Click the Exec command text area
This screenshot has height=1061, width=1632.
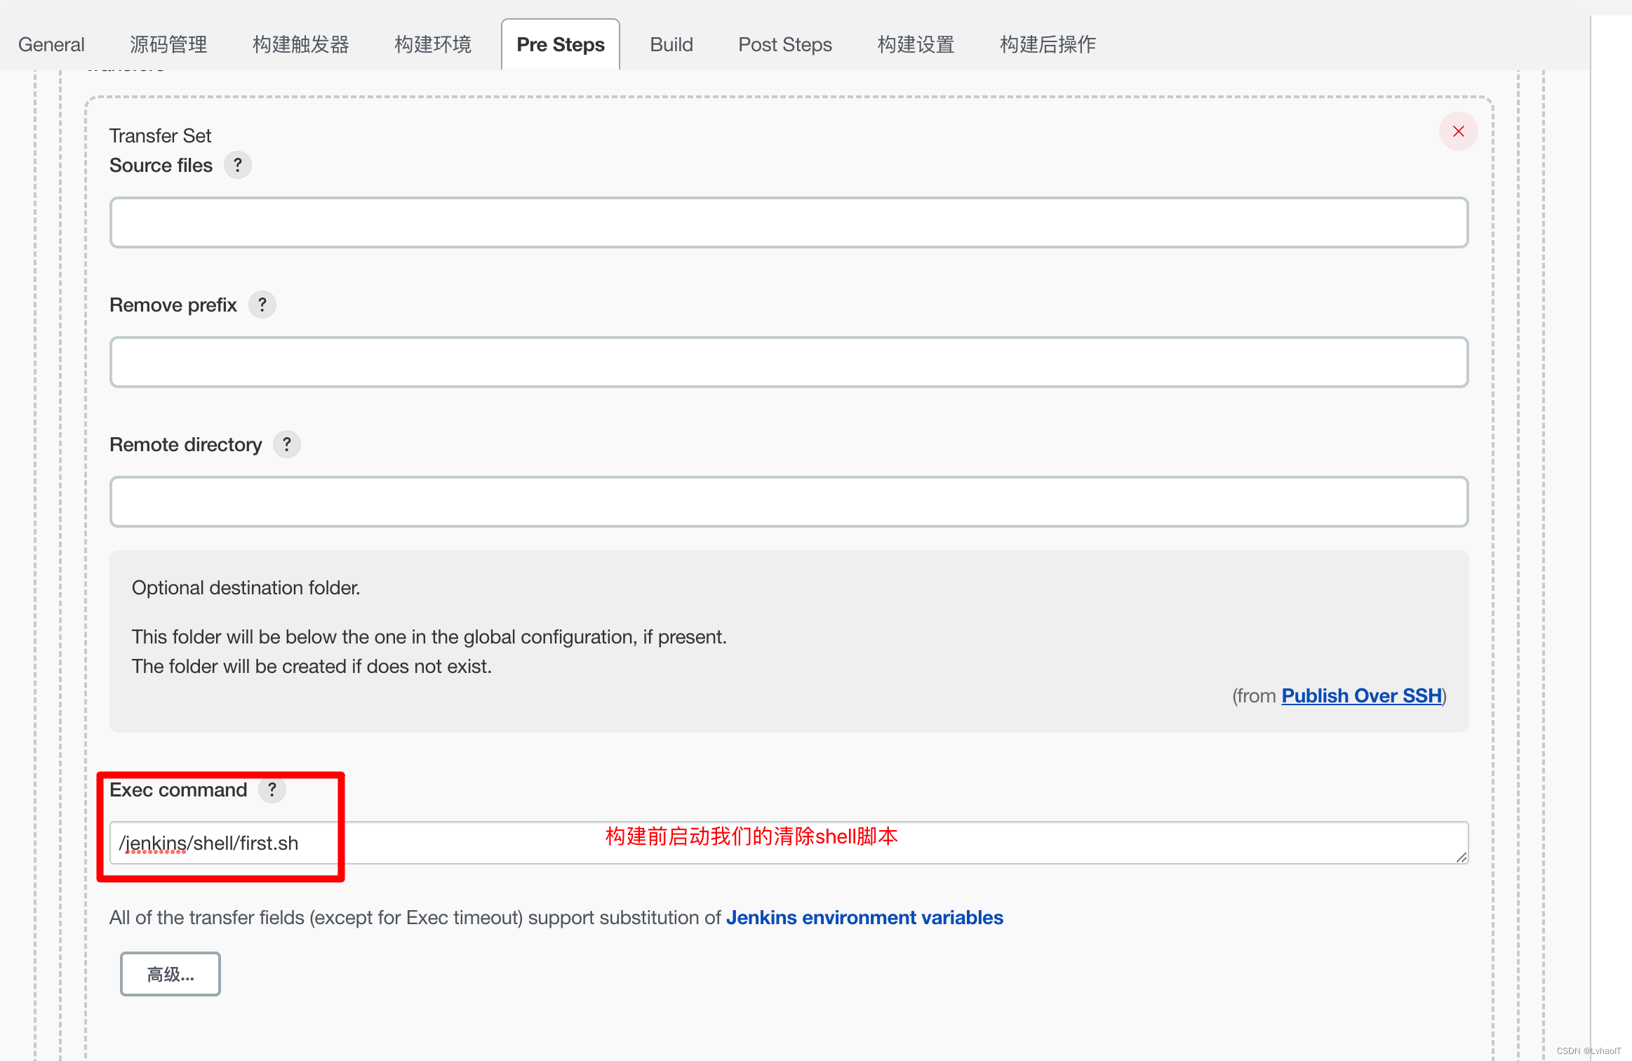tap(789, 843)
